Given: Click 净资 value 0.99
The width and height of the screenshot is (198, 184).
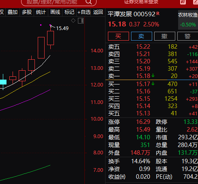Looking at the screenshot, I should coord(144,169).
